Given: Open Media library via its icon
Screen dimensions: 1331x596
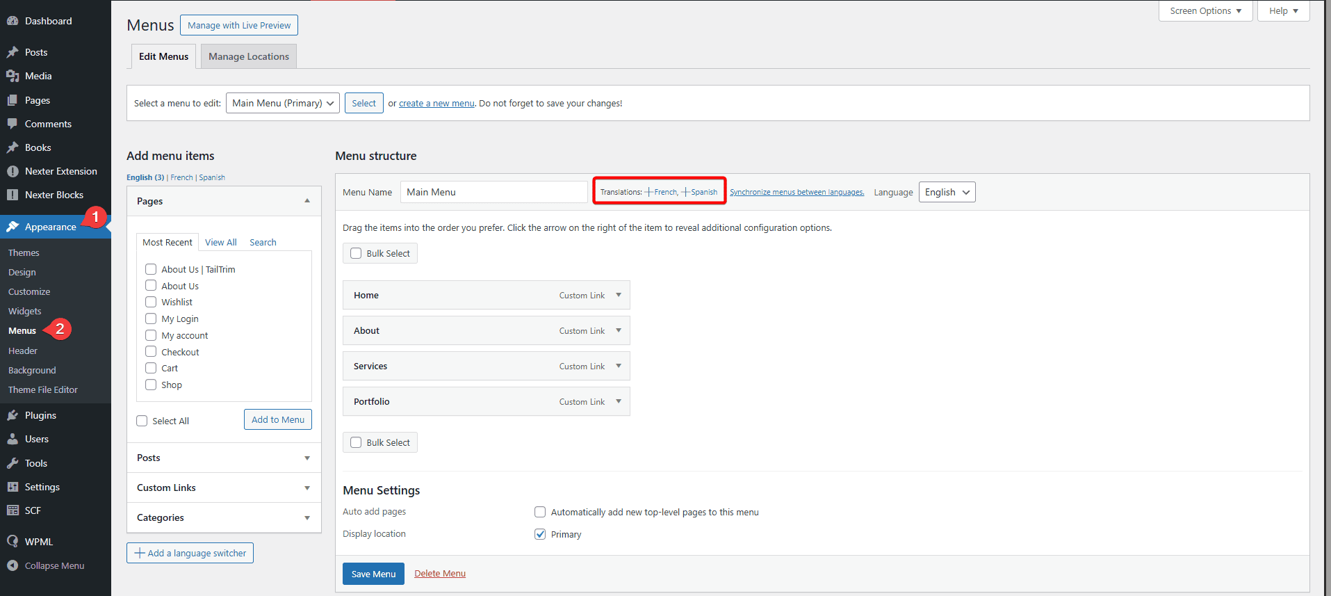Looking at the screenshot, I should (x=13, y=76).
